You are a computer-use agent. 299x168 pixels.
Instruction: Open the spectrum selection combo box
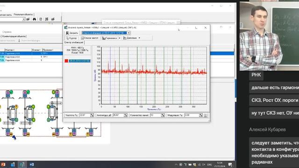106,33
